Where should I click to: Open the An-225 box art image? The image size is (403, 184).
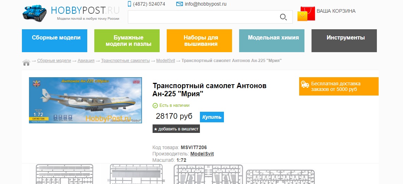pyautogui.click(x=85, y=100)
